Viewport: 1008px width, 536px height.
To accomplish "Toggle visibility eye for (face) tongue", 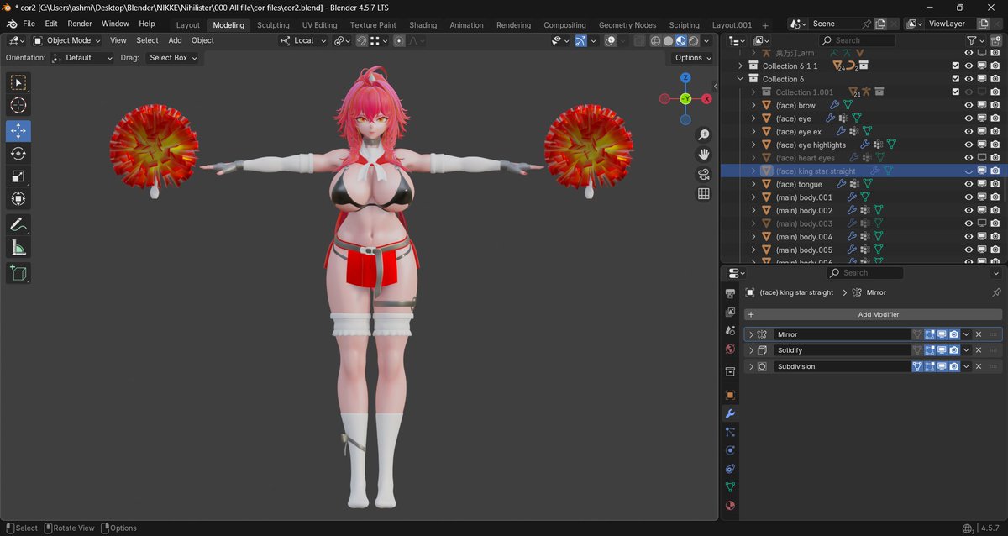I will [x=969, y=184].
